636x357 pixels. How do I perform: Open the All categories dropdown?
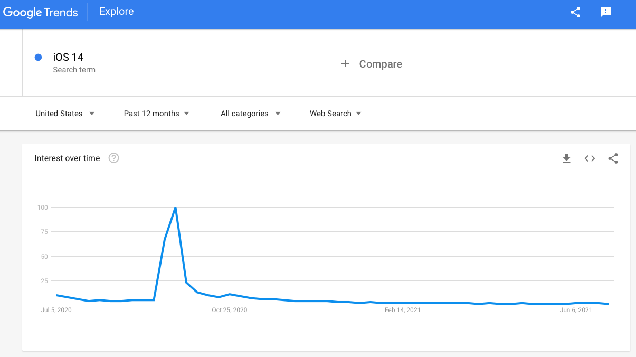point(250,114)
